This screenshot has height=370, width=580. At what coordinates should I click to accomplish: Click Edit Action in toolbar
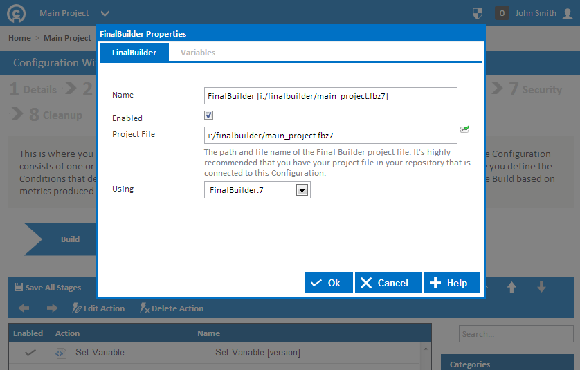point(98,308)
